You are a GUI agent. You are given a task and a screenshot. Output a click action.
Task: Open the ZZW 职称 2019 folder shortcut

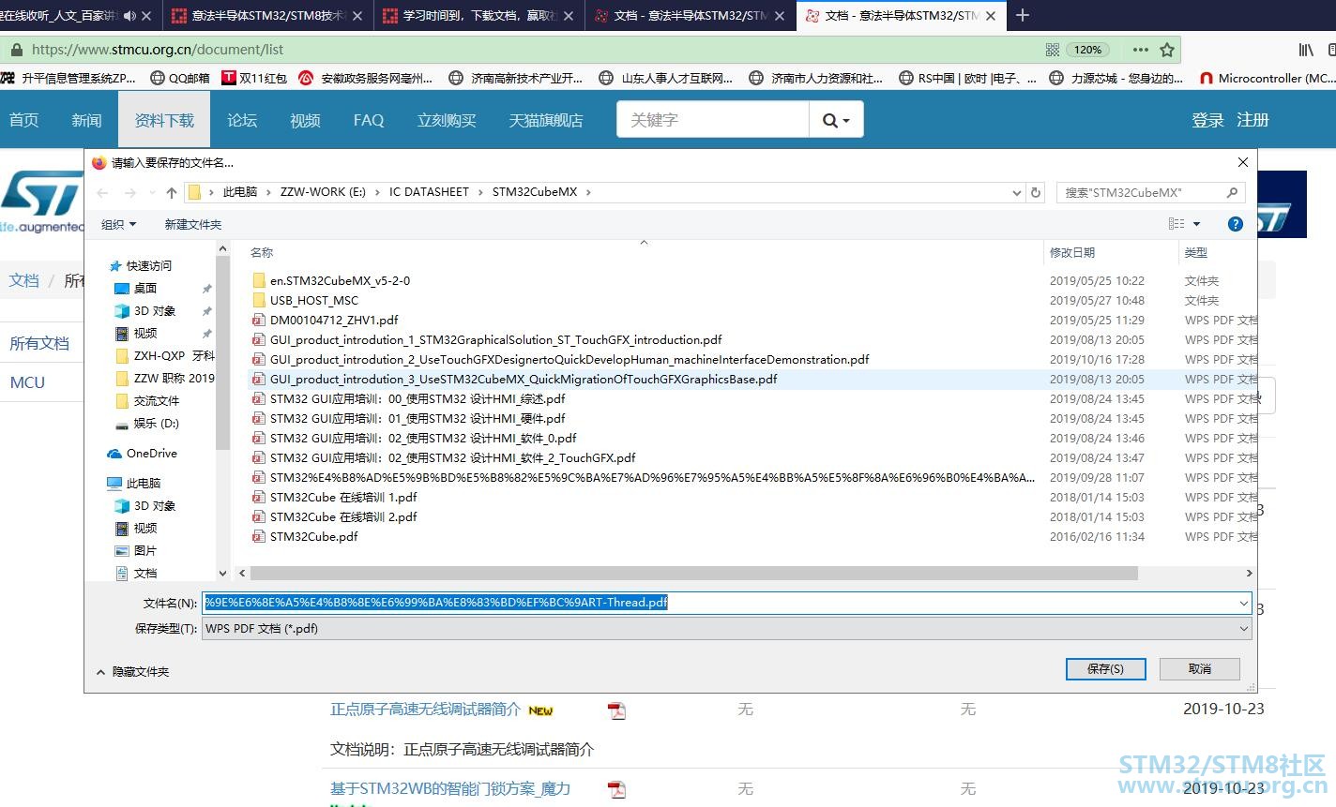coord(164,378)
